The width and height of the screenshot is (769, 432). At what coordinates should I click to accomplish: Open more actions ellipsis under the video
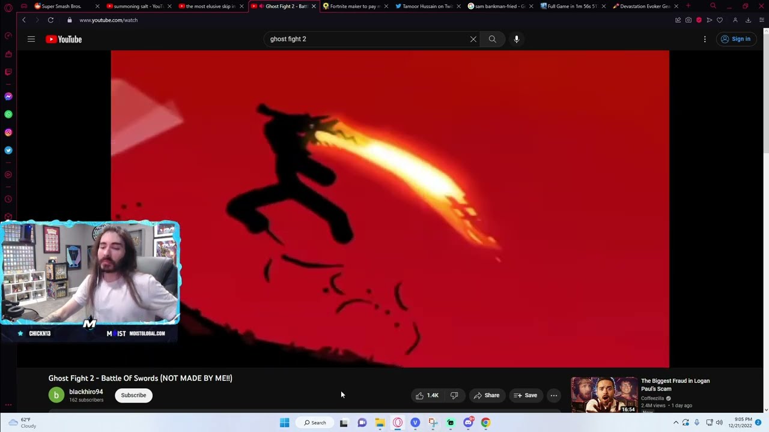554,395
